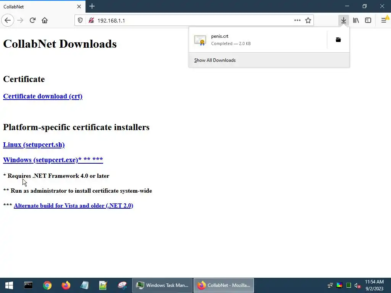Open containing folder for the downloaded crt
The height and width of the screenshot is (293, 391).
point(338,40)
